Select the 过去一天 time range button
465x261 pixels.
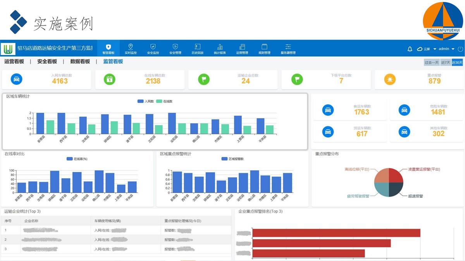431,62
